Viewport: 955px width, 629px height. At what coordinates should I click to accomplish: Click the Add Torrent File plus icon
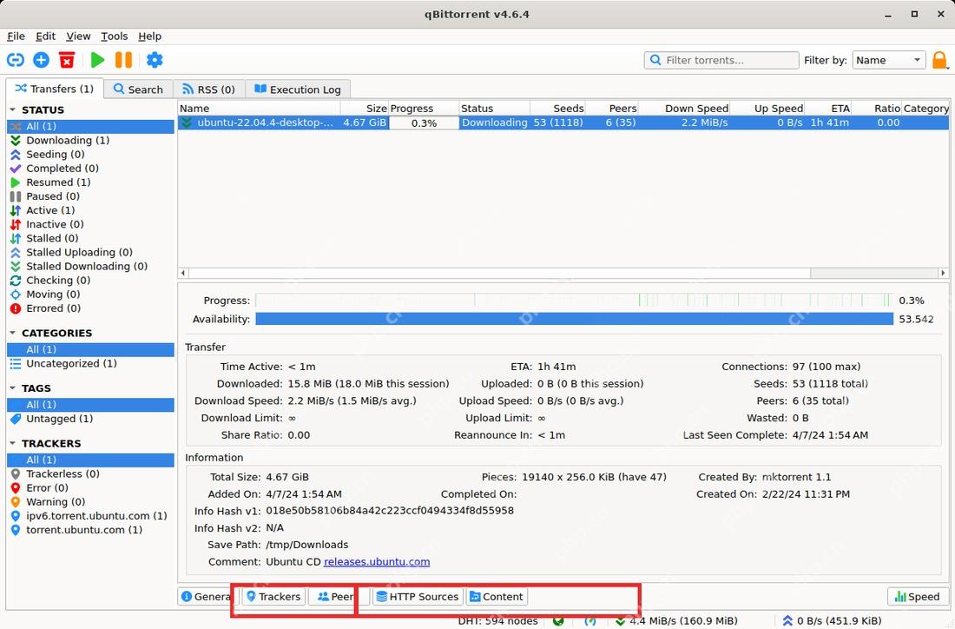42,60
